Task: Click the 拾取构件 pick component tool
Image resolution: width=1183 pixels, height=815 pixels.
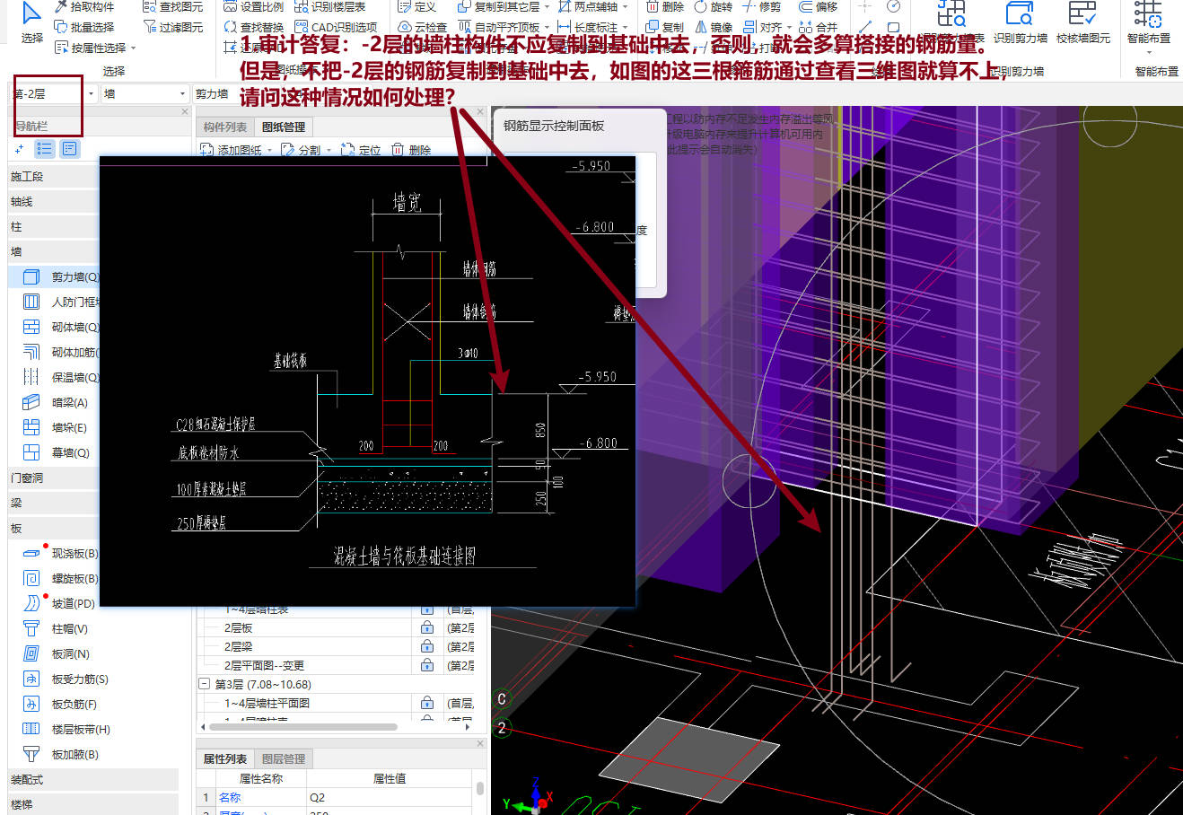Action: pos(83,6)
